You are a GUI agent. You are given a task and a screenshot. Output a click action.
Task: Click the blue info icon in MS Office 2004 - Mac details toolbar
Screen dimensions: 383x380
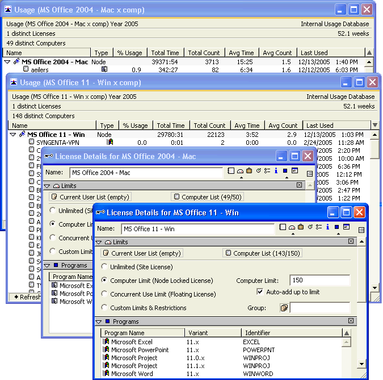coord(276,170)
